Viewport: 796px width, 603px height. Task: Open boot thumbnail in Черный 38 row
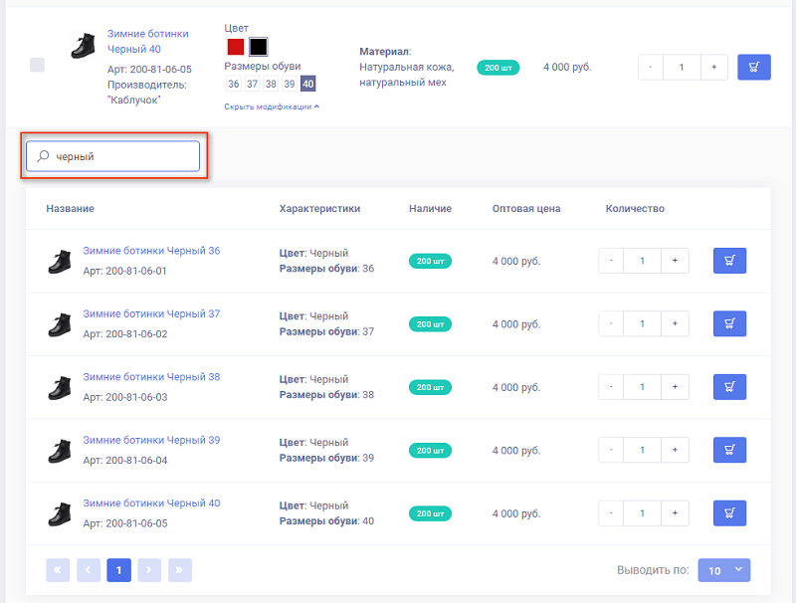coord(60,388)
